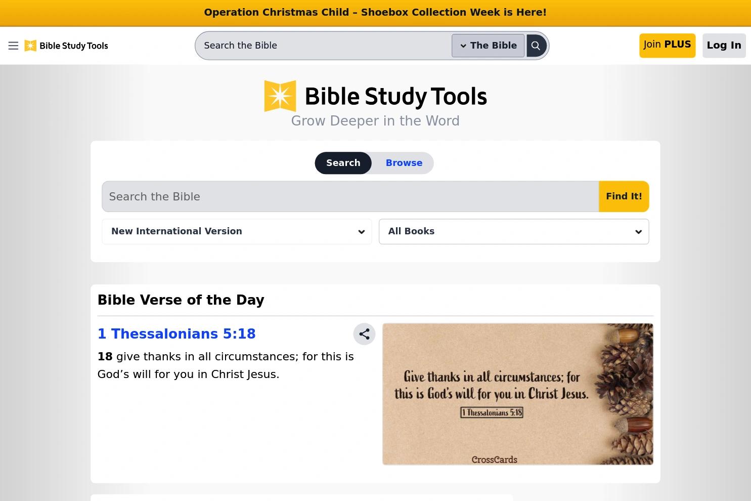The height and width of the screenshot is (501, 751).
Task: Click the Join PLUS button
Action: point(667,46)
